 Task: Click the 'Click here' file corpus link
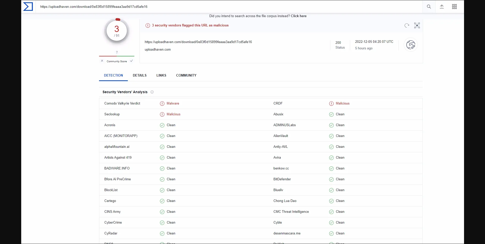pos(299,16)
